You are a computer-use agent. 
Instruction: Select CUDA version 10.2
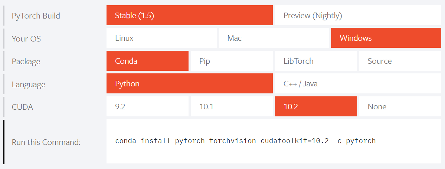(316, 107)
